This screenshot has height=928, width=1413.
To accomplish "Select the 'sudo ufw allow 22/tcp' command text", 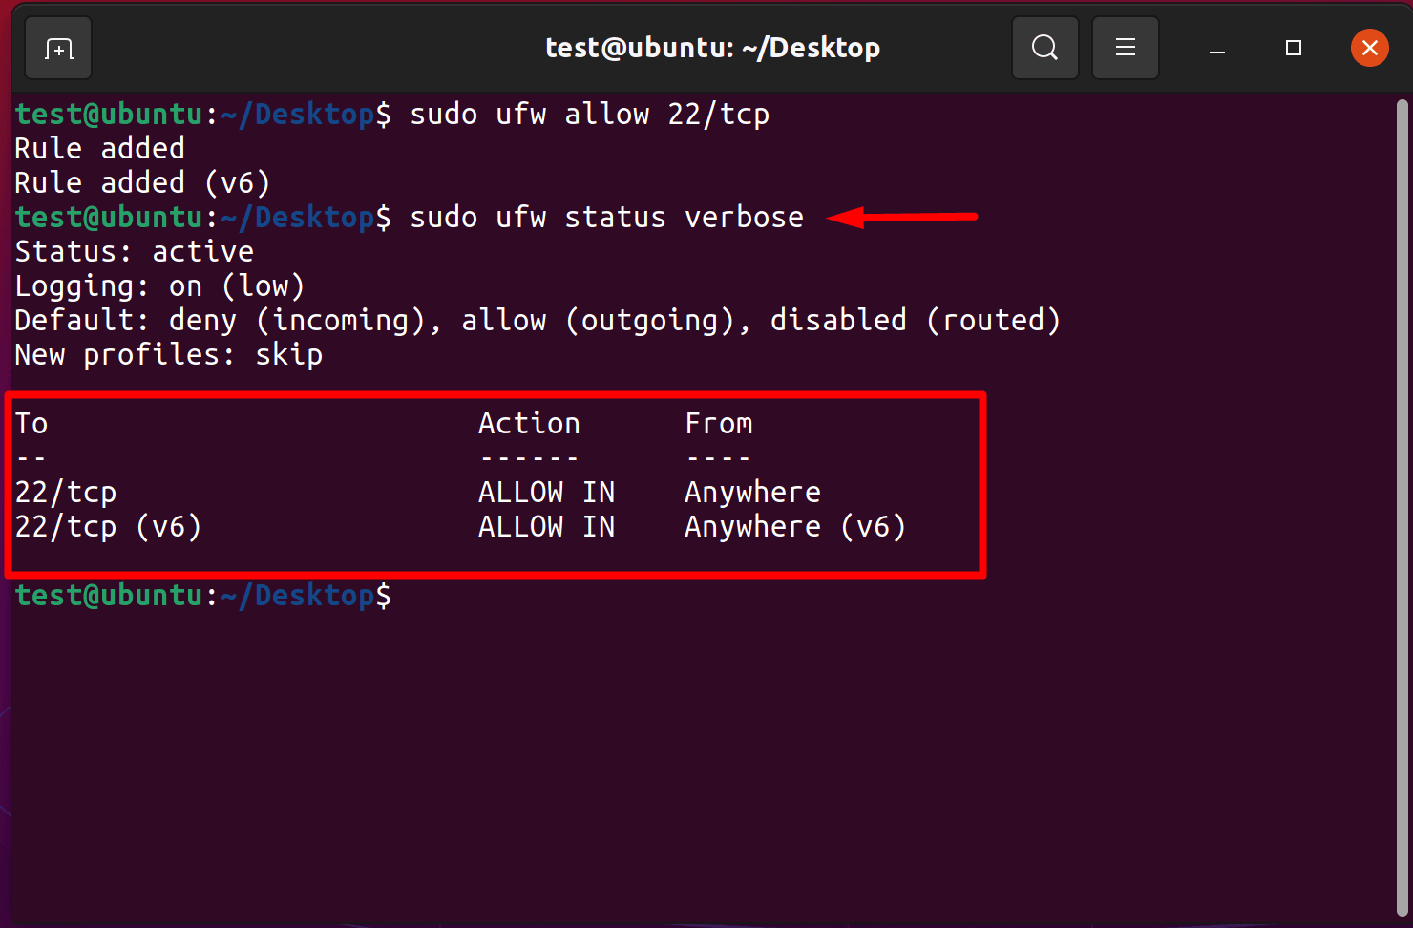I will (589, 114).
